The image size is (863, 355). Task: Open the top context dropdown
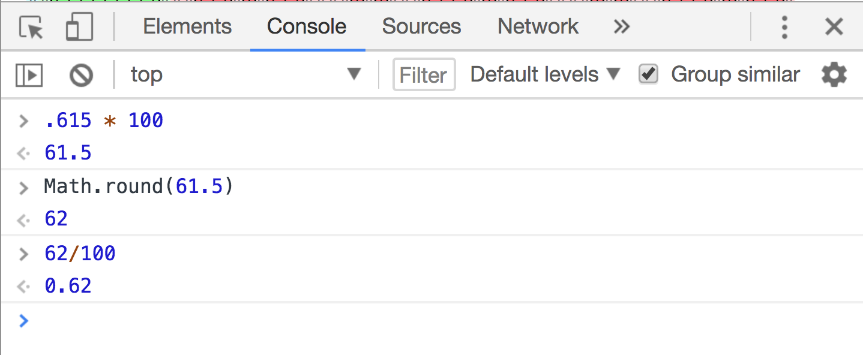pyautogui.click(x=246, y=74)
